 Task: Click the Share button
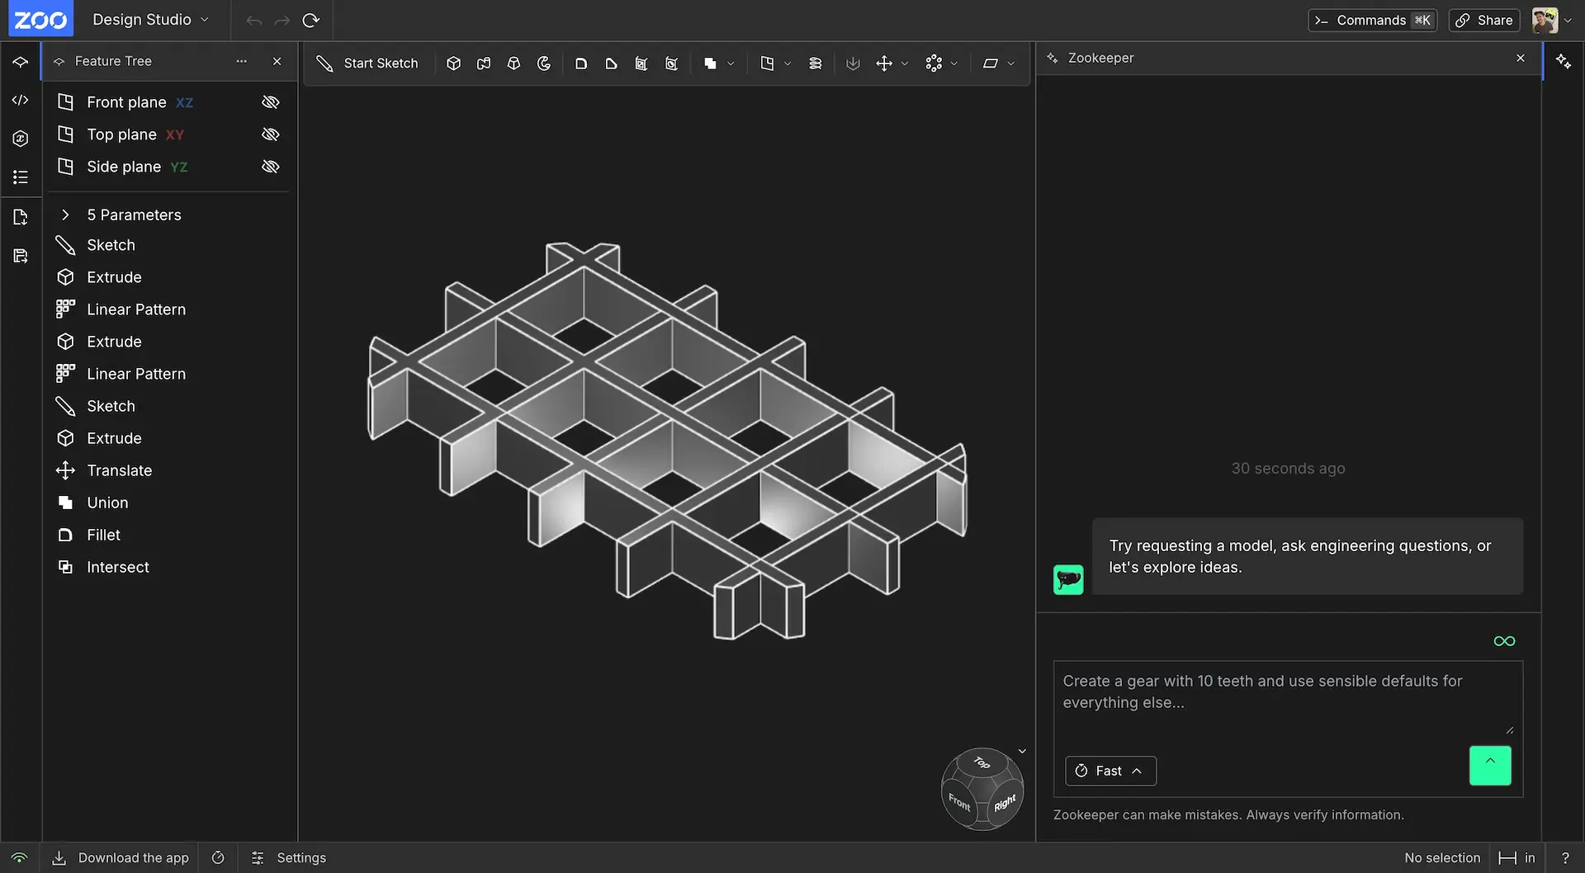coord(1483,20)
